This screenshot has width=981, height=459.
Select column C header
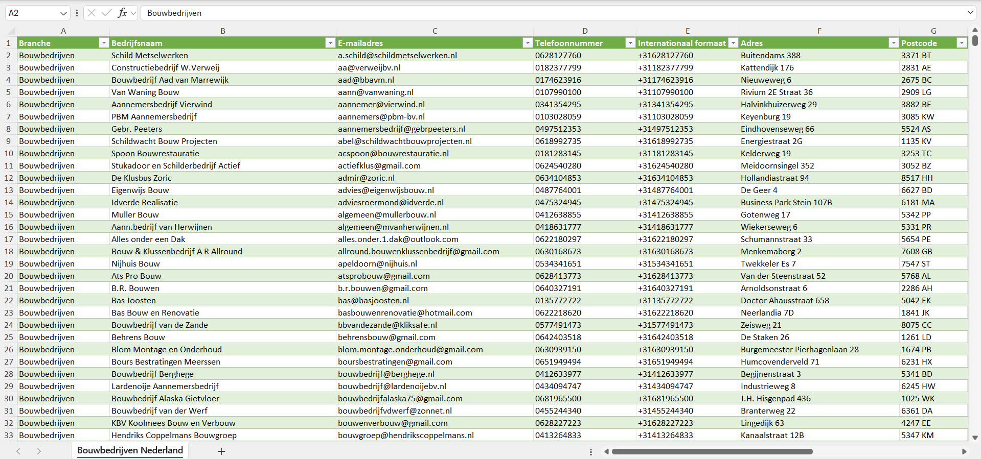(435, 31)
